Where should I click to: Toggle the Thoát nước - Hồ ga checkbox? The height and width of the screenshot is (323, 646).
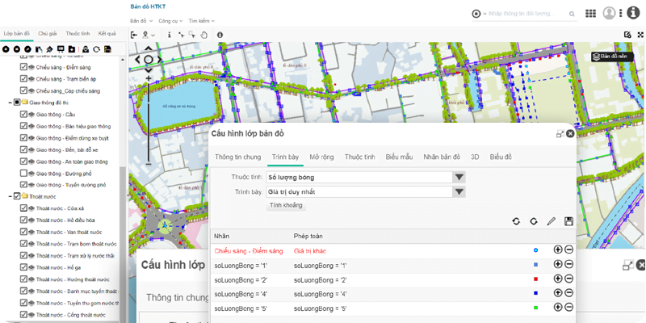point(24,267)
